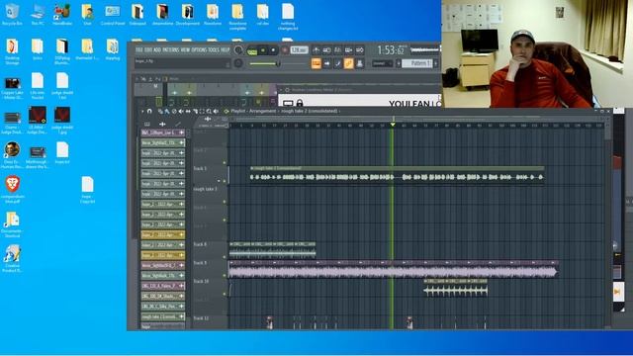This screenshot has width=633, height=356.
Task: Select the first purple clip in picker
Action: [x=162, y=133]
